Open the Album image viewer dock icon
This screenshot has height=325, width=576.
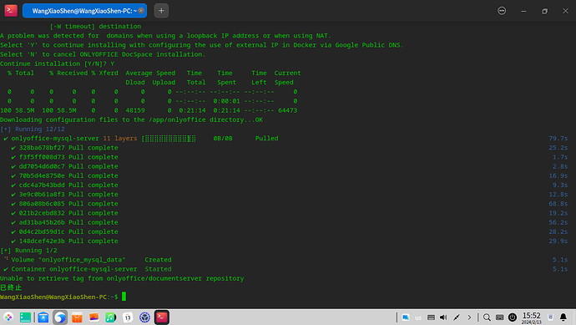[x=94, y=317]
